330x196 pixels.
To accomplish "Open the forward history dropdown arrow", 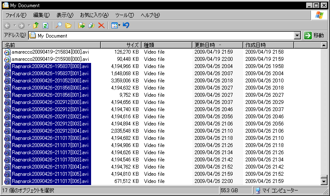I will click(x=29, y=25).
